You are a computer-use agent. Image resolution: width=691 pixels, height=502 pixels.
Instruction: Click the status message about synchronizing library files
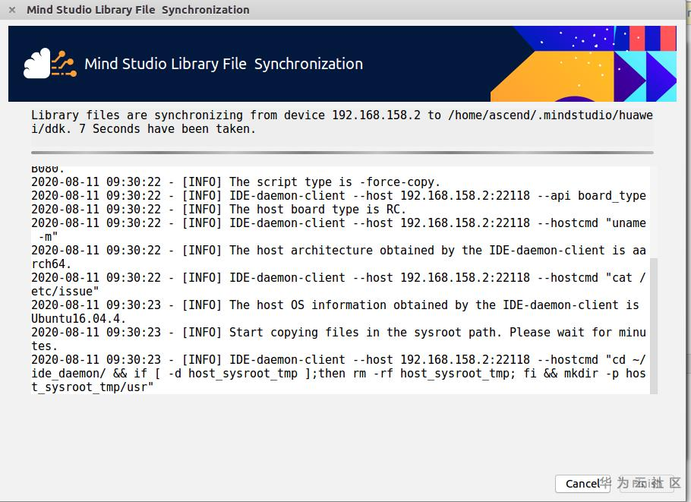coord(342,122)
